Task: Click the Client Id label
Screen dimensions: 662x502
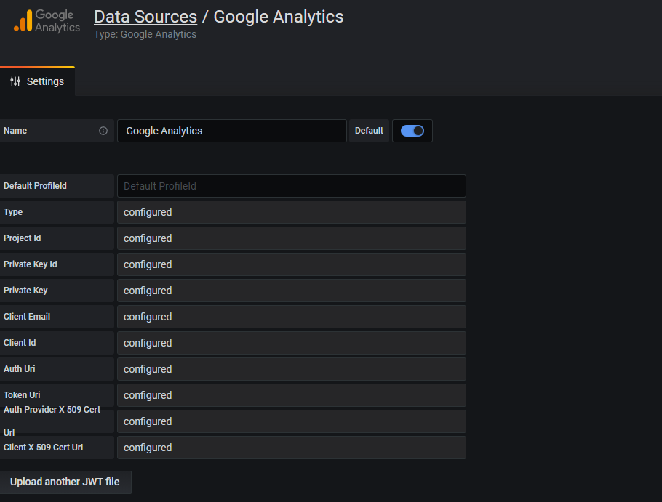Action: coord(20,343)
